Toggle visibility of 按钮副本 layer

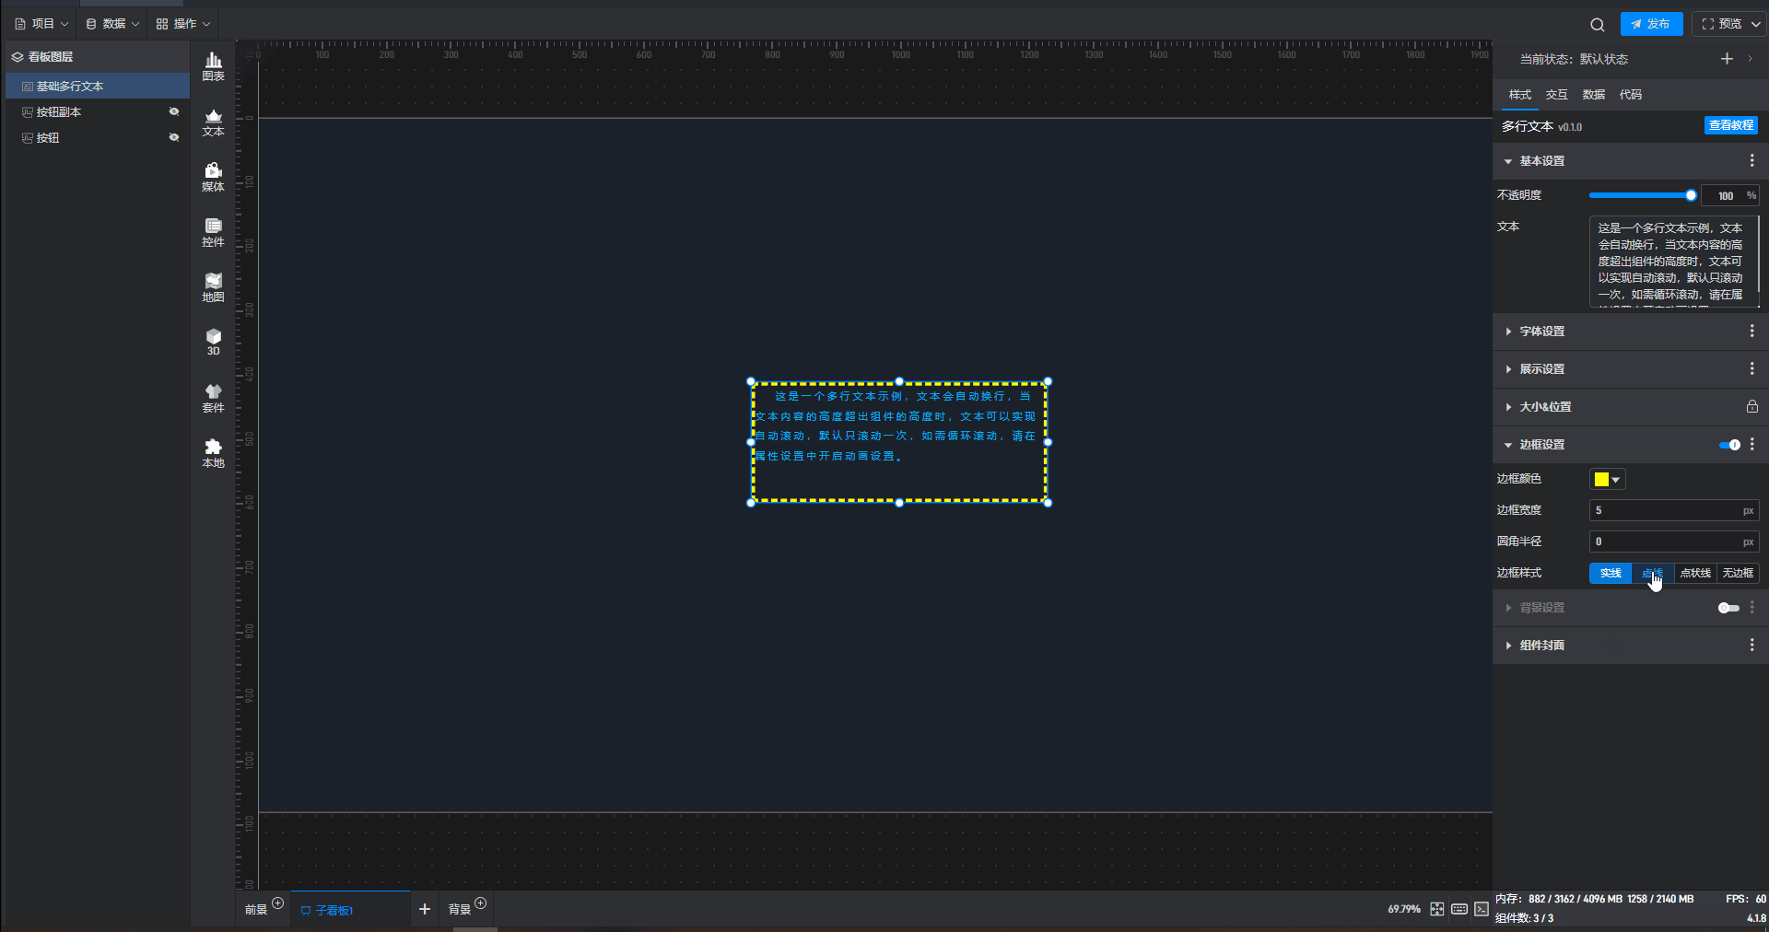(x=173, y=112)
